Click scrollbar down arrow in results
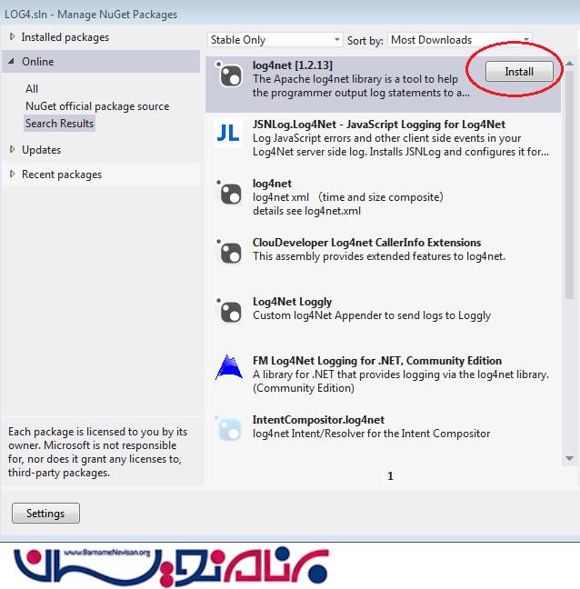This screenshot has height=589, width=580. coord(569,459)
